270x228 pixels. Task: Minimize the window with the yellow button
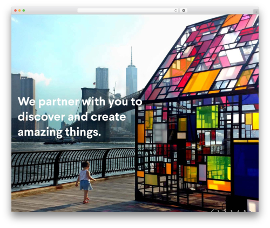(x=19, y=10)
